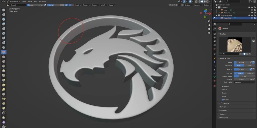Toggle X-ray view icon in header

196,2
